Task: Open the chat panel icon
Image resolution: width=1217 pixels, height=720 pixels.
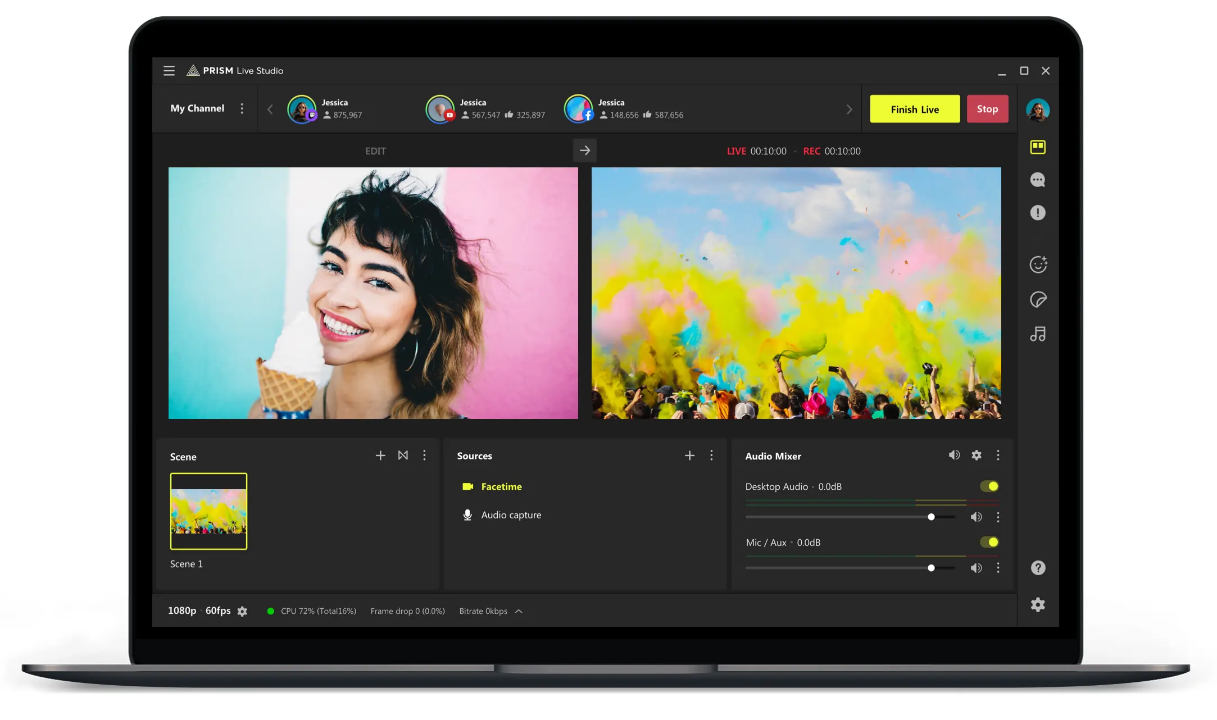Action: (x=1038, y=180)
